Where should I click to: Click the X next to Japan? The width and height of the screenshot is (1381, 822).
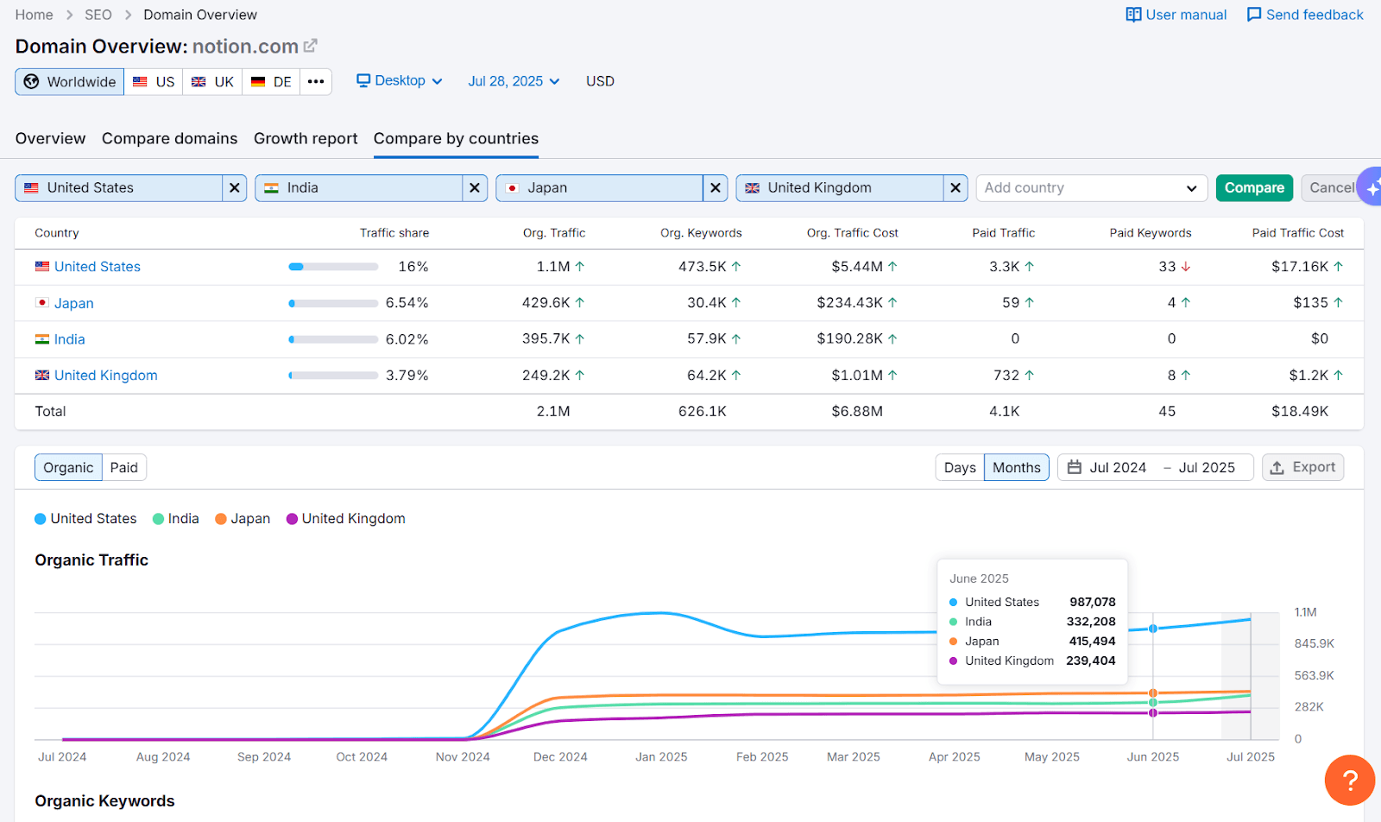point(715,188)
